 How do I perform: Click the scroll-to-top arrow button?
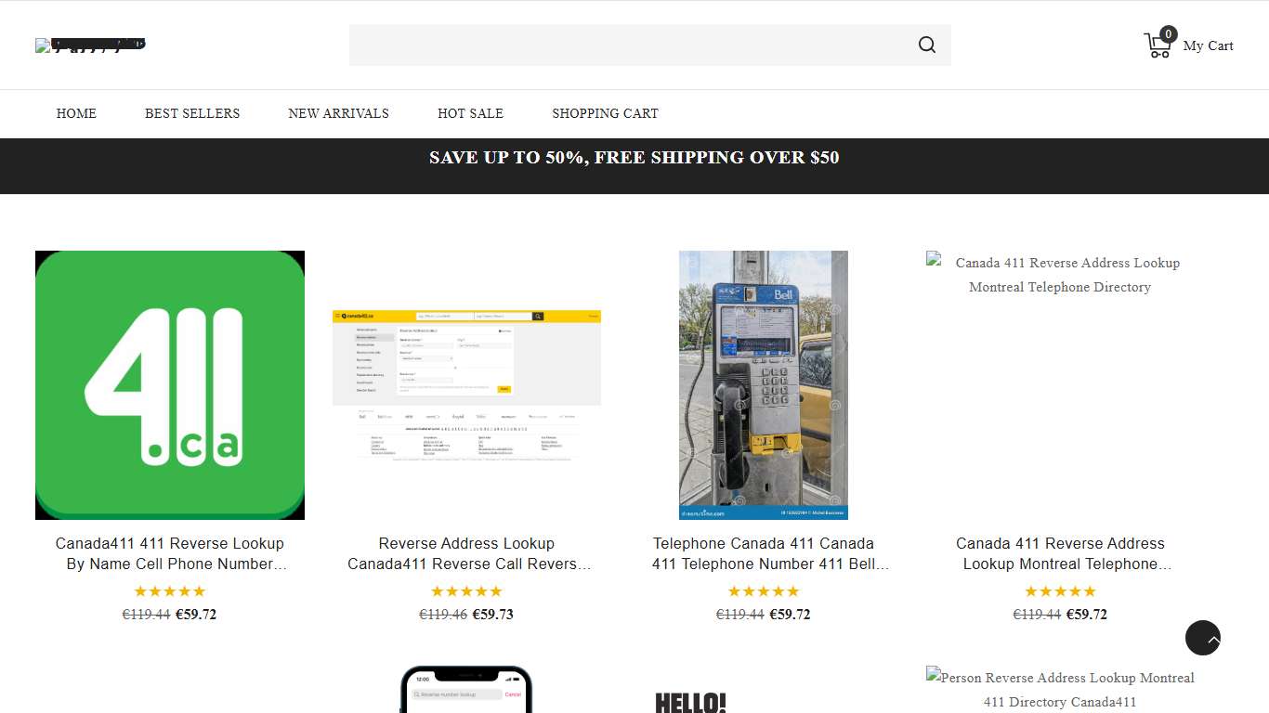coord(1202,638)
